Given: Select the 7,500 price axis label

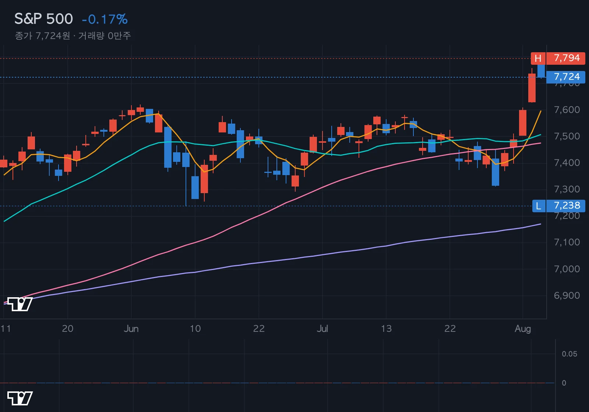Looking at the screenshot, I should click(x=567, y=136).
